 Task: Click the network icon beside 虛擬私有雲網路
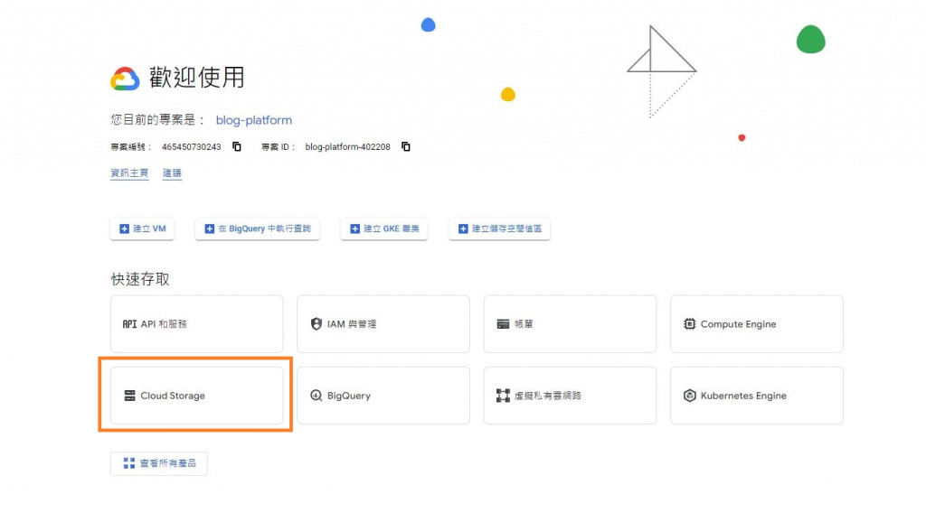[x=503, y=396]
